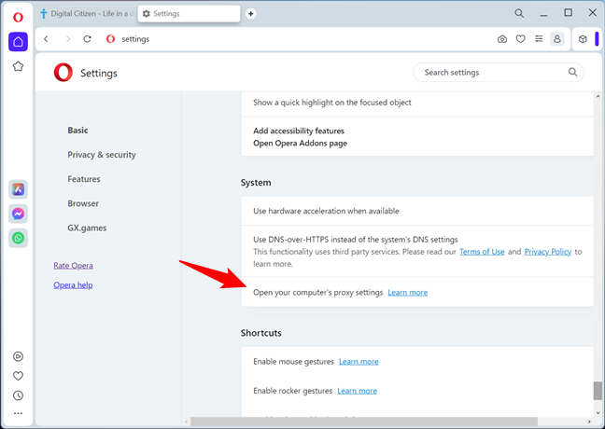Switch to the Digital Citizen tab

87,14
